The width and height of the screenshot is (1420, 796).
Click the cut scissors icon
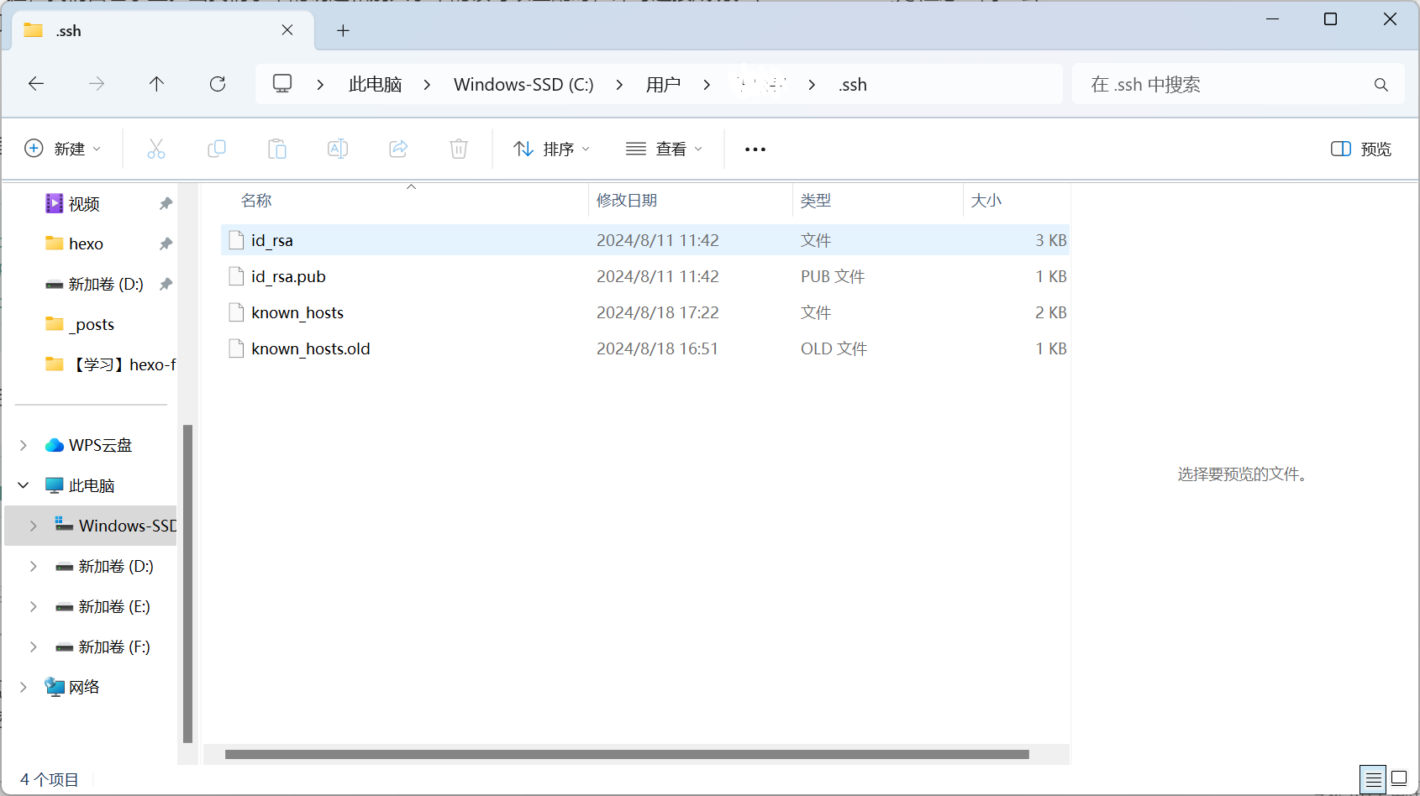click(156, 149)
